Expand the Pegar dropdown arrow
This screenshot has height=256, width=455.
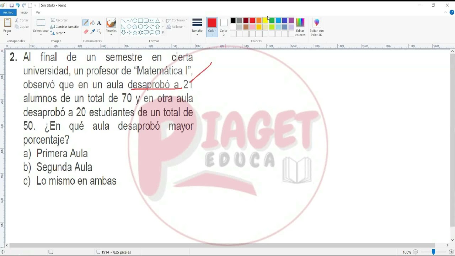tap(7, 34)
